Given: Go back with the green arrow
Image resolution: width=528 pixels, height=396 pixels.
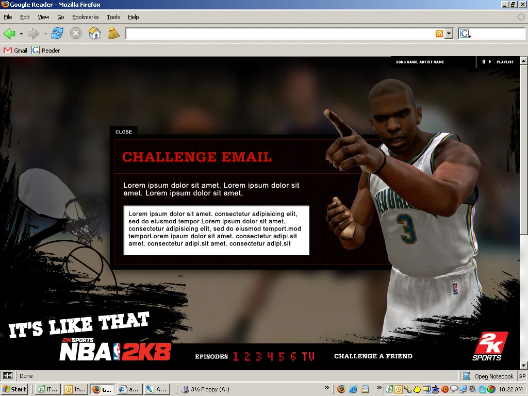Looking at the screenshot, I should click(9, 34).
